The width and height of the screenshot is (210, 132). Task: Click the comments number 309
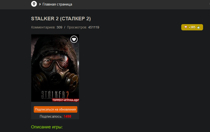tap(59, 28)
